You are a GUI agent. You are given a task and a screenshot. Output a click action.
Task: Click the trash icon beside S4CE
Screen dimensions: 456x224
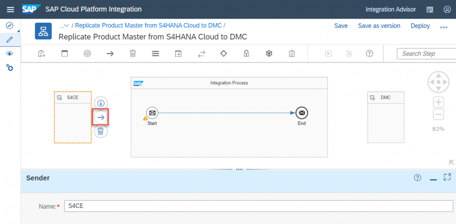(101, 132)
